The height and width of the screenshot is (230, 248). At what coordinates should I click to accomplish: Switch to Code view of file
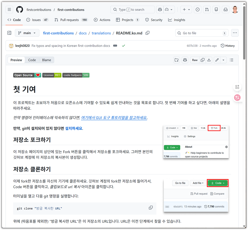[32, 60]
